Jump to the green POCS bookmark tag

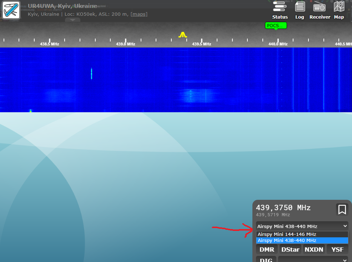pyautogui.click(x=276, y=25)
